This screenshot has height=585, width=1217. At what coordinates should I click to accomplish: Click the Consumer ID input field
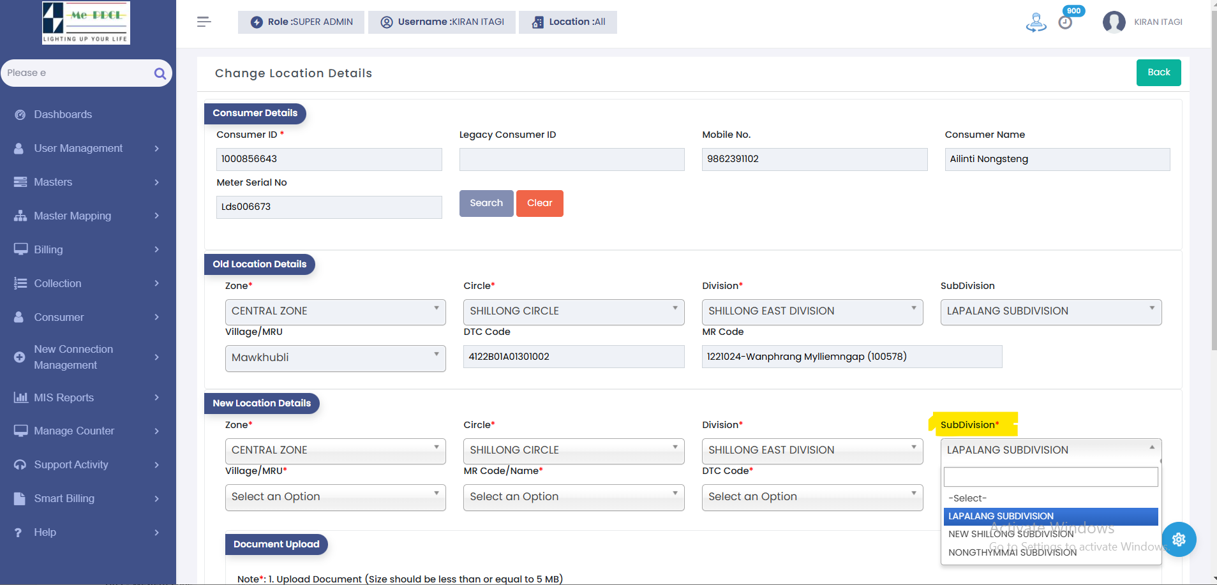coord(329,159)
